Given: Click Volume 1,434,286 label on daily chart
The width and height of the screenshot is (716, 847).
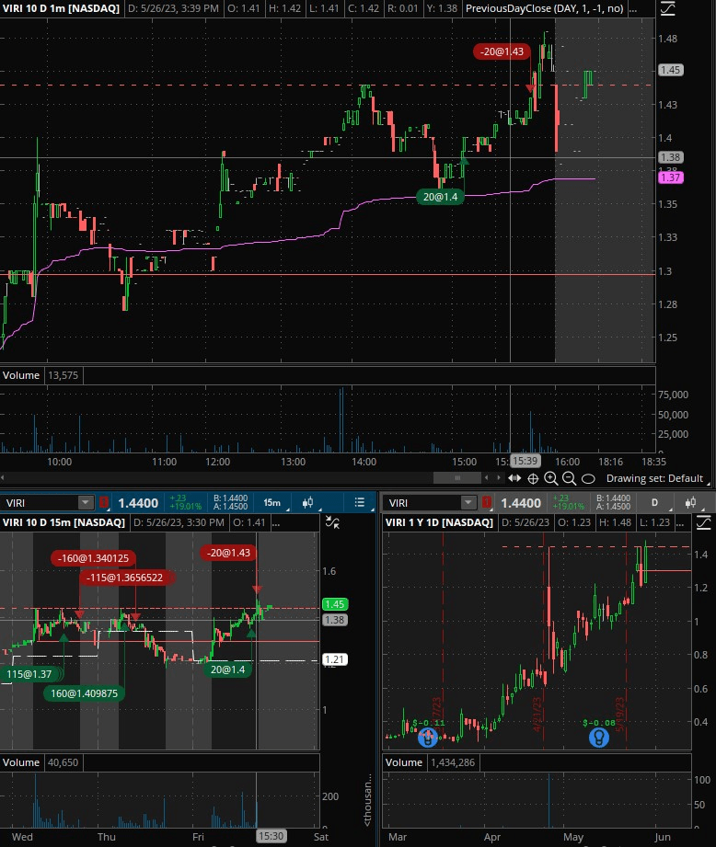Looking at the screenshot, I should pyautogui.click(x=430, y=762).
